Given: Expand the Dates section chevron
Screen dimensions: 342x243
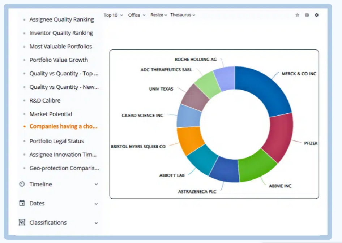Looking at the screenshot, I should tap(96, 204).
